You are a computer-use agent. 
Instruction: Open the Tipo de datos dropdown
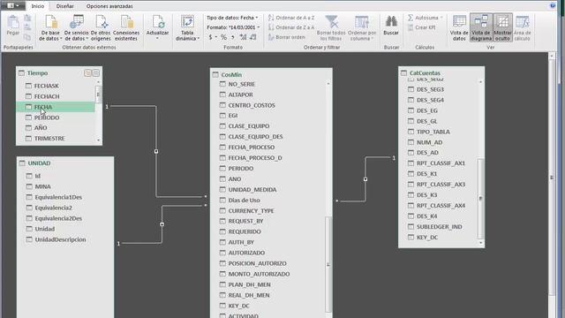coord(232,18)
